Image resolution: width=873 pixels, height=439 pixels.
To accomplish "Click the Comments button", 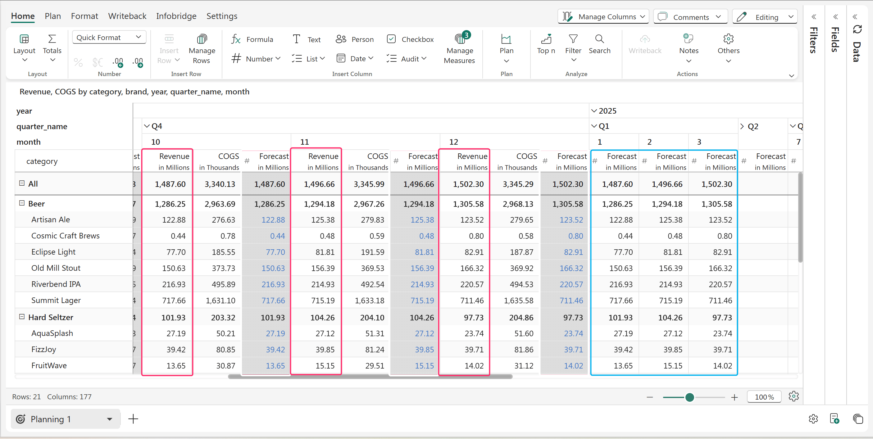I will [690, 17].
